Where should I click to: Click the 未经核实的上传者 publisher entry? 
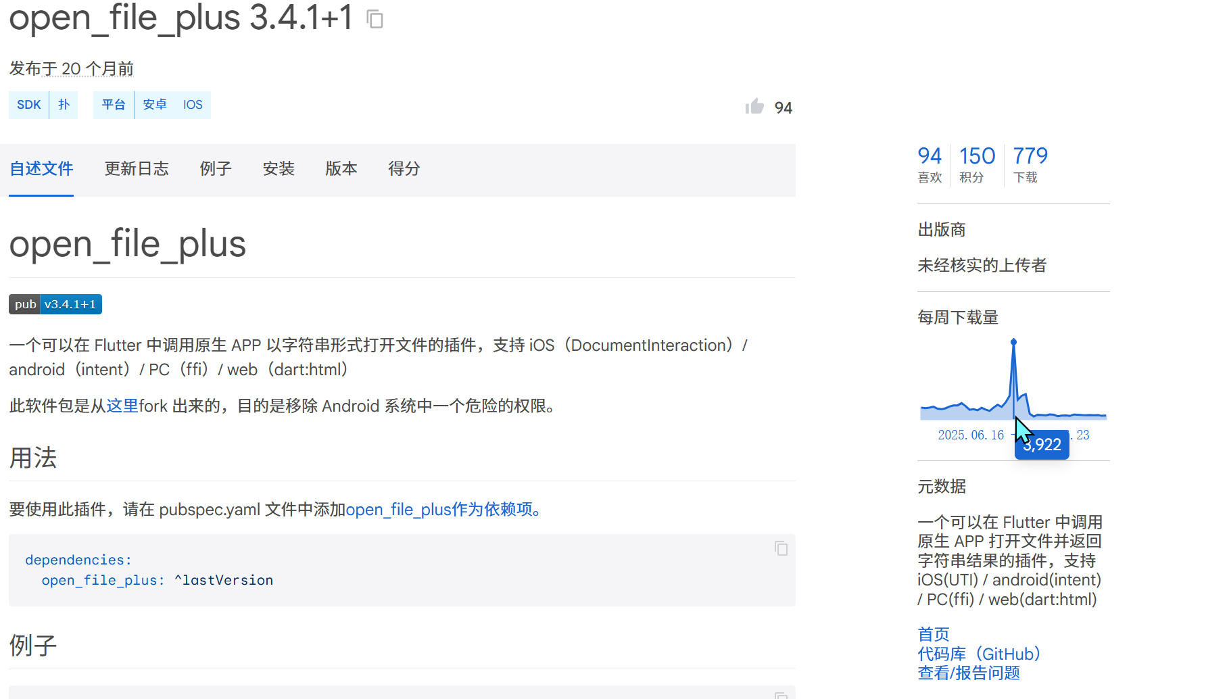coord(981,265)
